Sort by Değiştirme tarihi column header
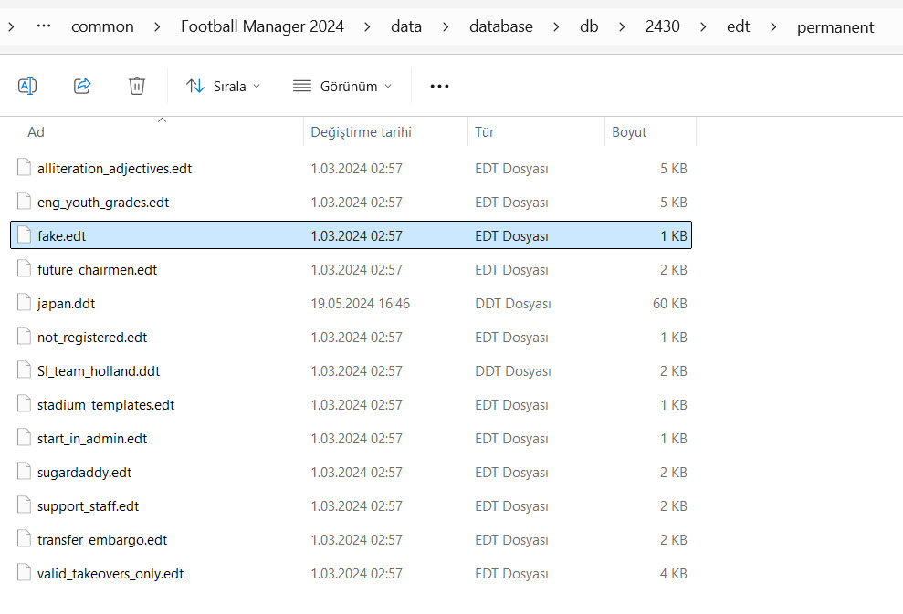The image size is (903, 614). [x=361, y=132]
